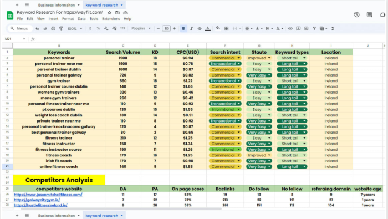Open hustlefitnessireland.ie competitor link
This screenshot has width=388, height=219.
pos(40,205)
